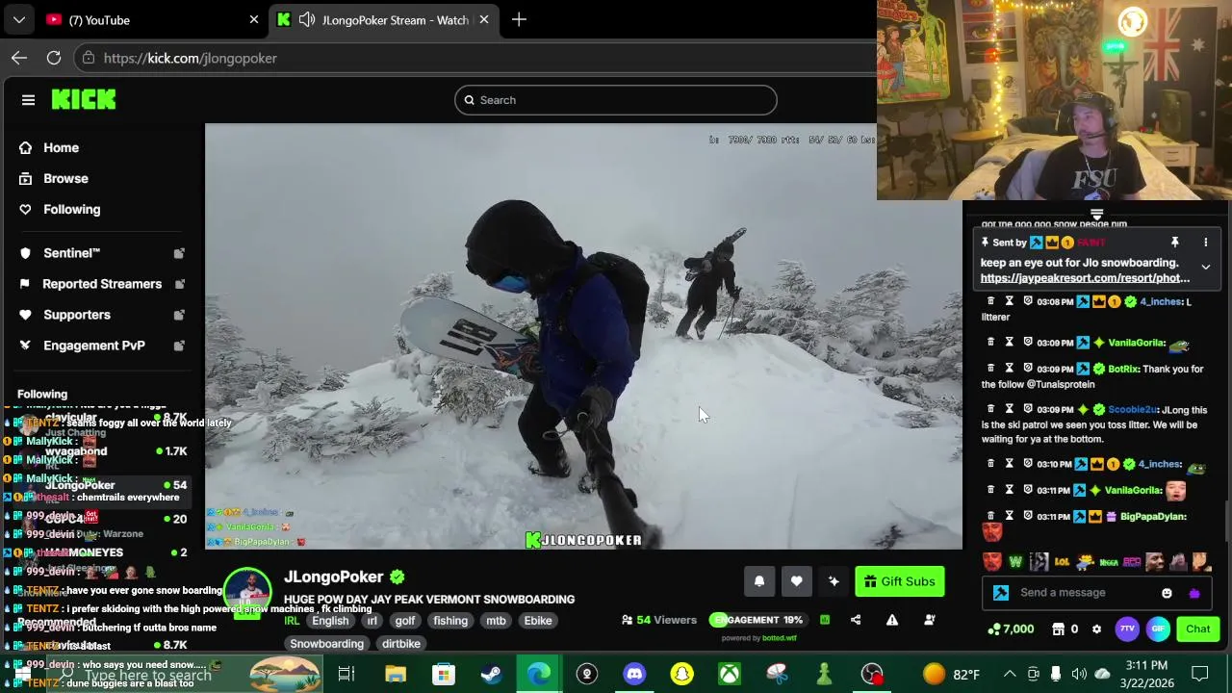Screen dimensions: 1232x693
Task: Expand the pinned message chevron
Action: click(1205, 267)
